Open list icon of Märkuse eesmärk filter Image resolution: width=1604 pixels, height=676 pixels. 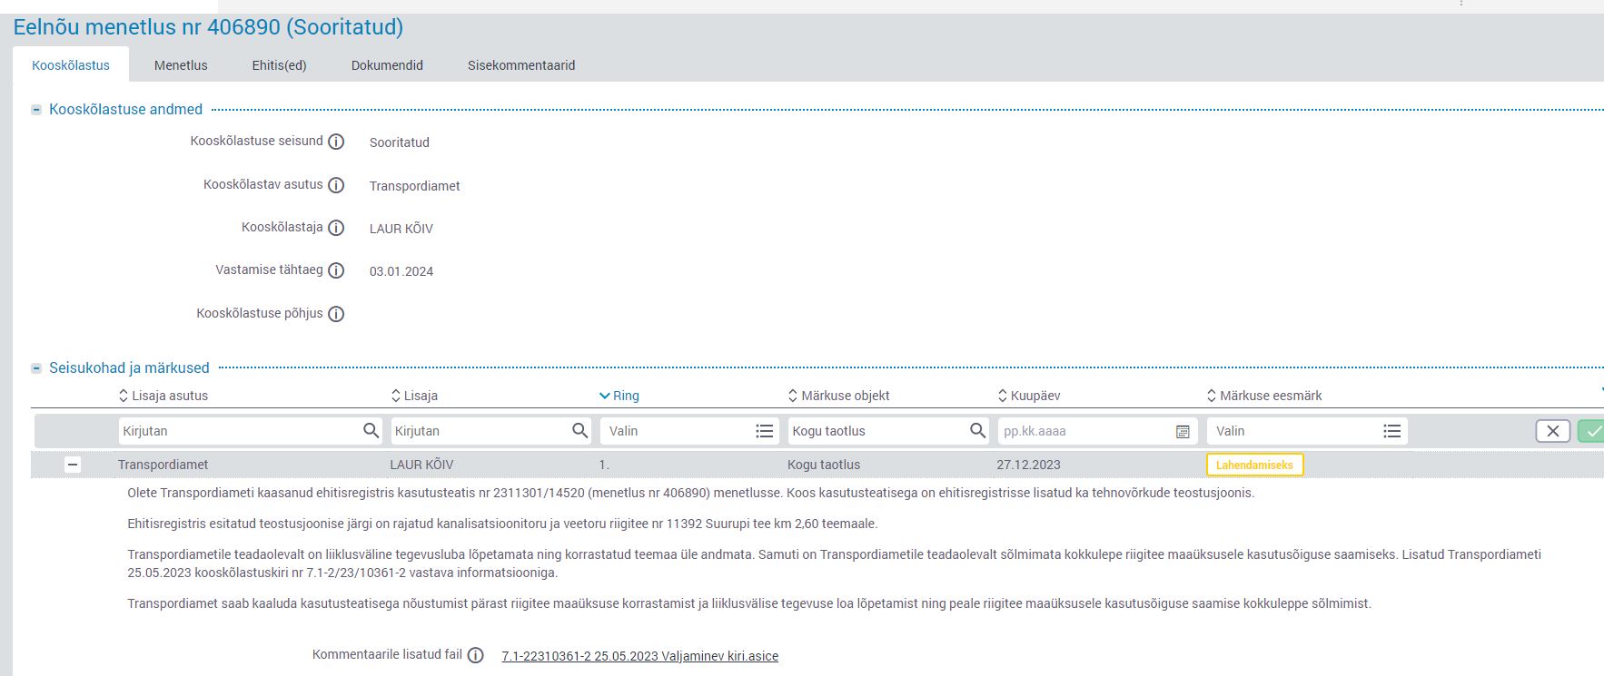coord(1392,431)
